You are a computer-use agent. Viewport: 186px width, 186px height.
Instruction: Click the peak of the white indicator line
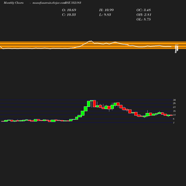[91, 41]
